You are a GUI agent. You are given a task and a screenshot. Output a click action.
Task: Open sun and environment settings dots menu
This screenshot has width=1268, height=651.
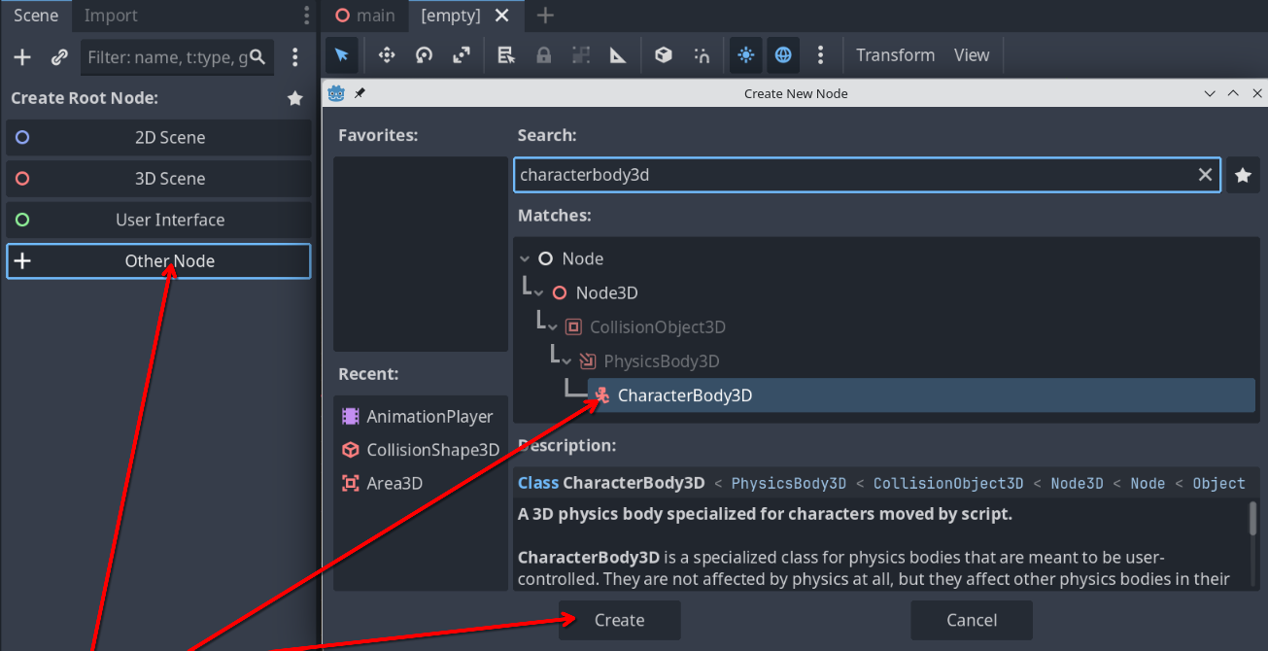pos(820,55)
